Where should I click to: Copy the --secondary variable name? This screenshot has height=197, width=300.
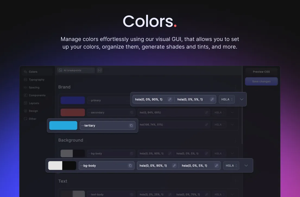coord(132,112)
